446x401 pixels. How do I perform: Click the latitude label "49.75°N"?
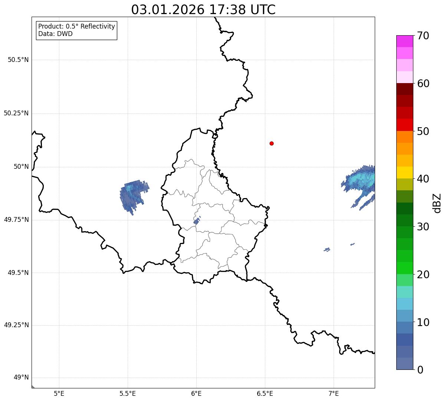[16, 220]
